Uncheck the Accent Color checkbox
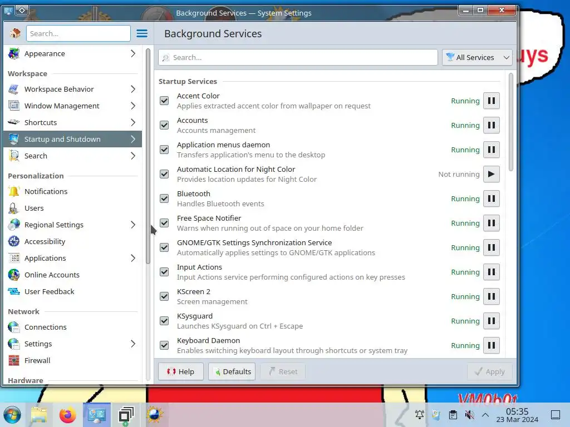Screen dimensions: 570x427 164,101
